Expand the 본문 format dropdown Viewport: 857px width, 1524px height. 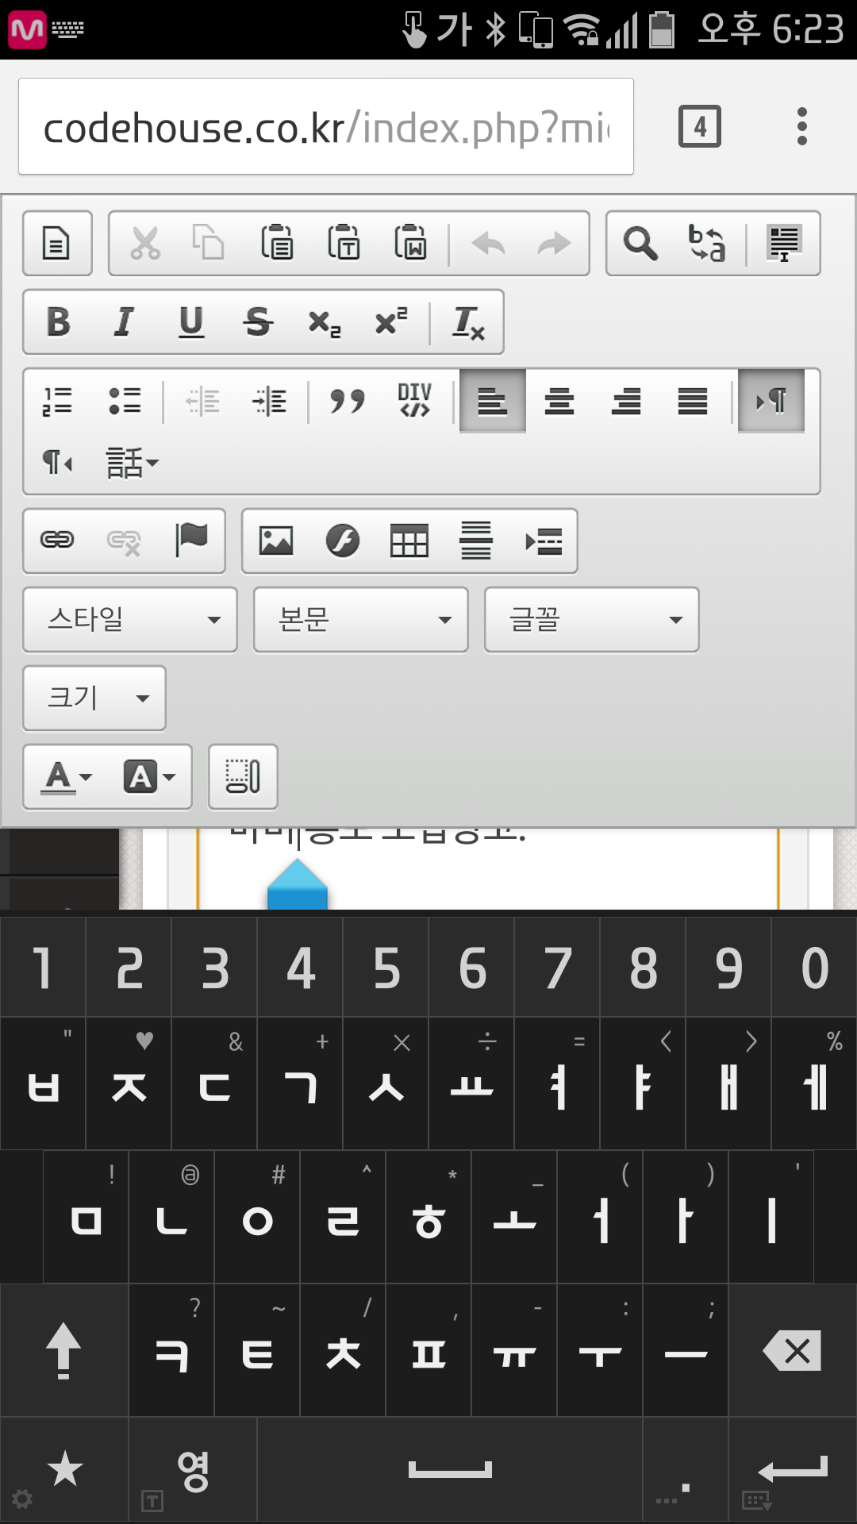[361, 620]
